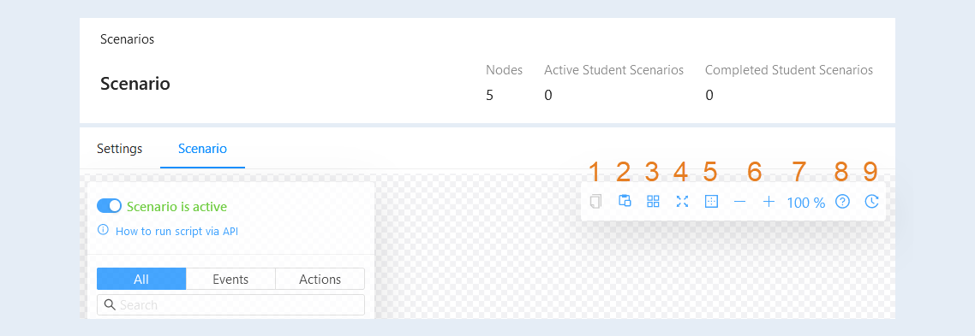This screenshot has width=975, height=336.
Task: Show All nodes filter
Action: pyautogui.click(x=141, y=279)
